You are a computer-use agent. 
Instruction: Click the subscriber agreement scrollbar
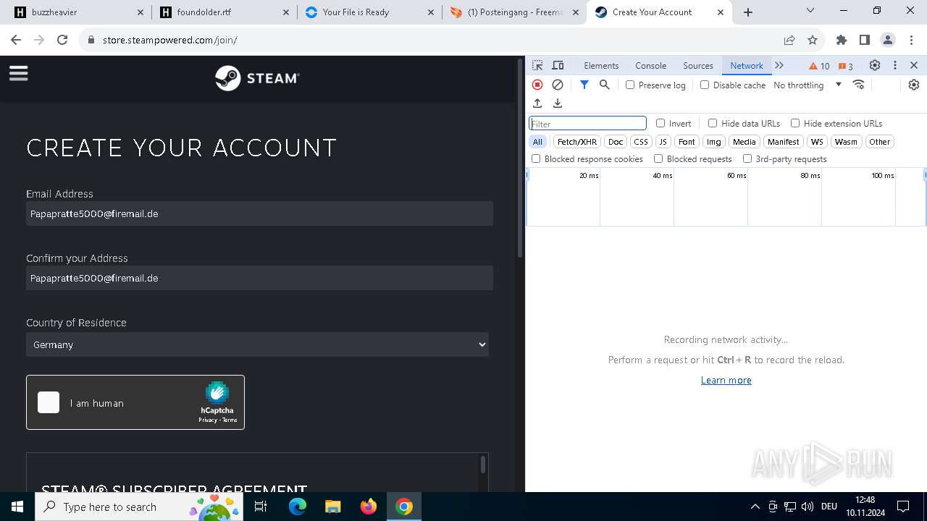tap(483, 464)
